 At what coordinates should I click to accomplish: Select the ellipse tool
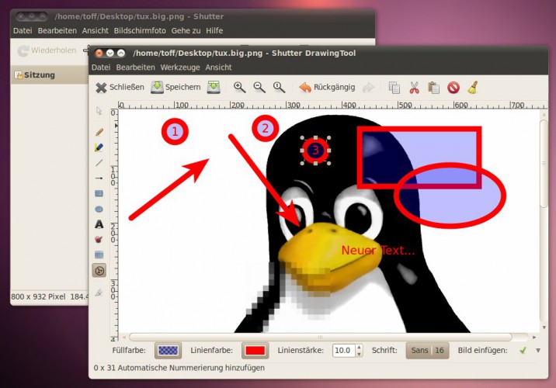tap(99, 209)
